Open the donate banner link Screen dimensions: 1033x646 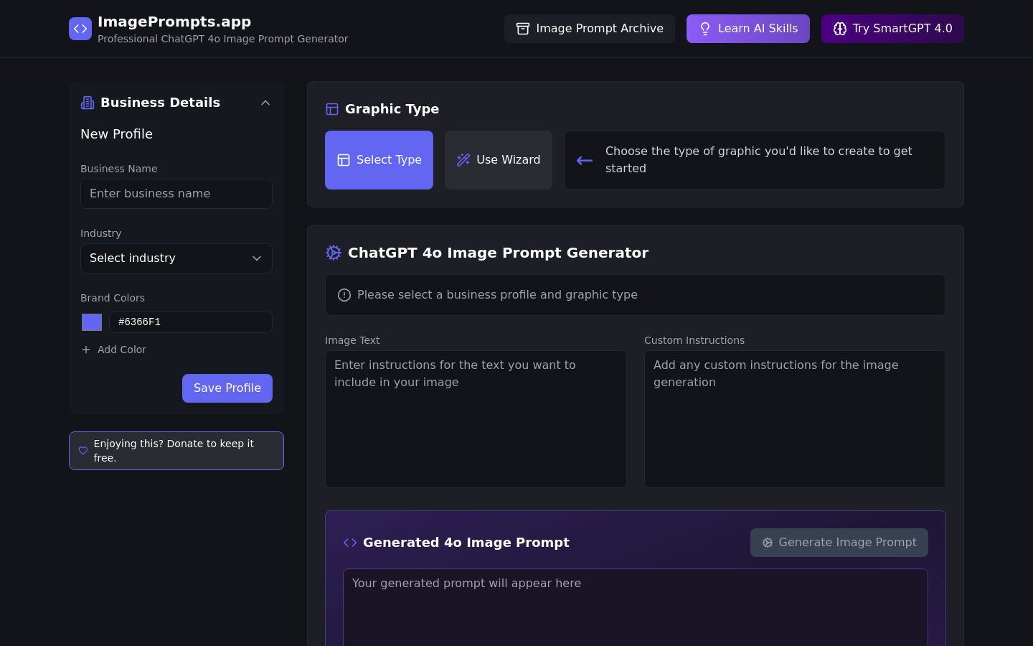(x=176, y=451)
